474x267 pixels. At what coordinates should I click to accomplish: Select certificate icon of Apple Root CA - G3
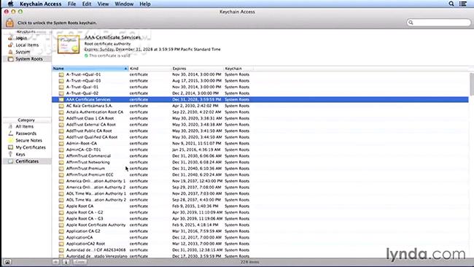point(61,219)
